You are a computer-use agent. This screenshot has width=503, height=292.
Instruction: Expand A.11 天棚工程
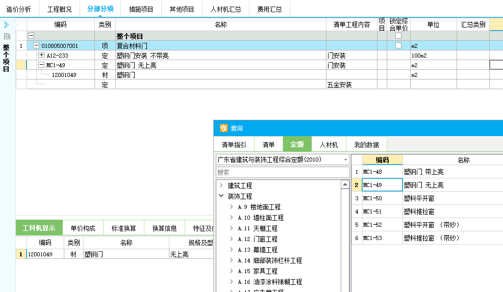tap(231, 228)
